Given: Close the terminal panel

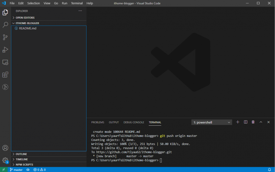Looking at the screenshot, I should click(269, 122).
